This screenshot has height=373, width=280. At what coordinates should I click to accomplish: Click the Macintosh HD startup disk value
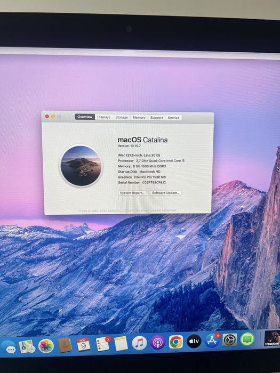[x=150, y=172]
